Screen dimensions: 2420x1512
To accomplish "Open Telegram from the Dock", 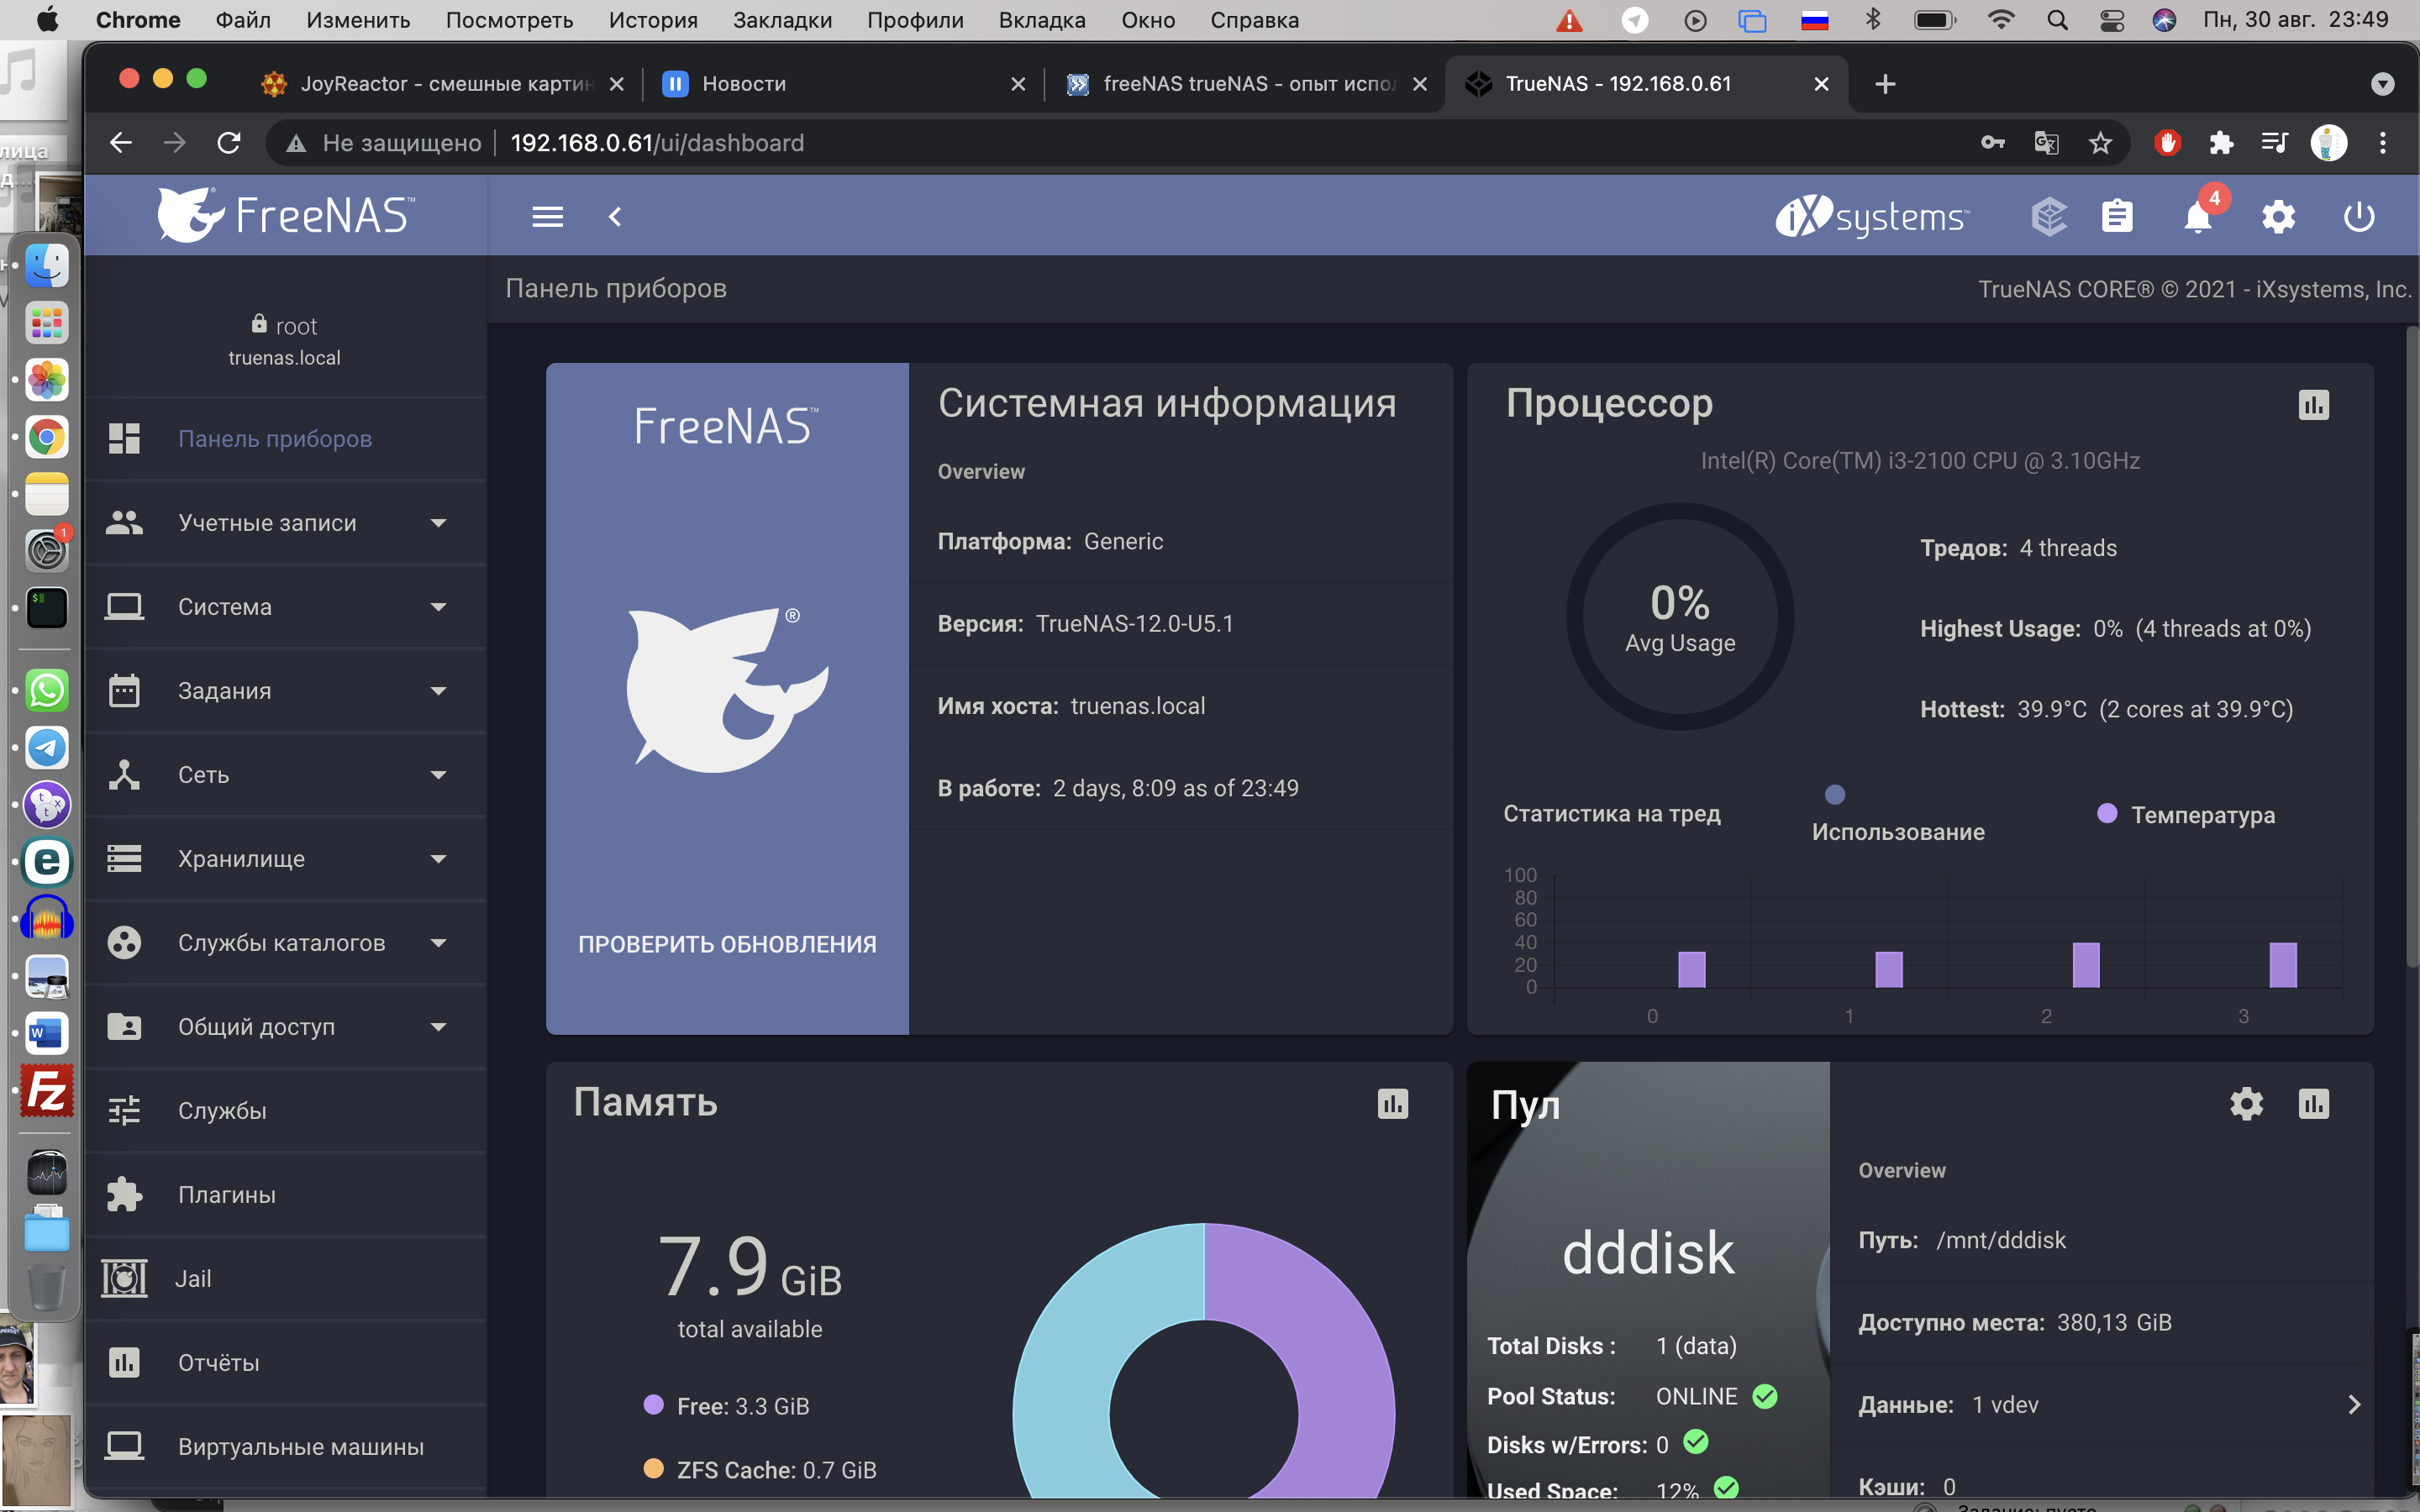I will (46, 747).
